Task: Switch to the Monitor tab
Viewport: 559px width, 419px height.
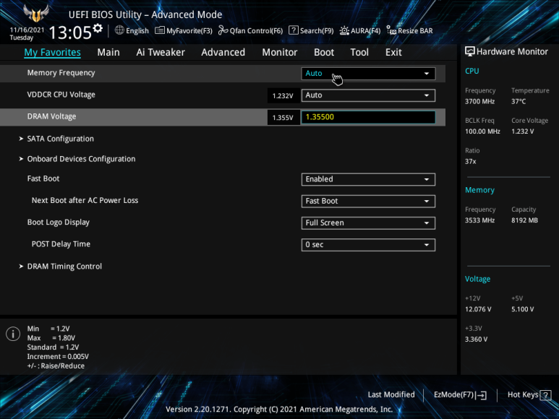Action: pos(279,52)
